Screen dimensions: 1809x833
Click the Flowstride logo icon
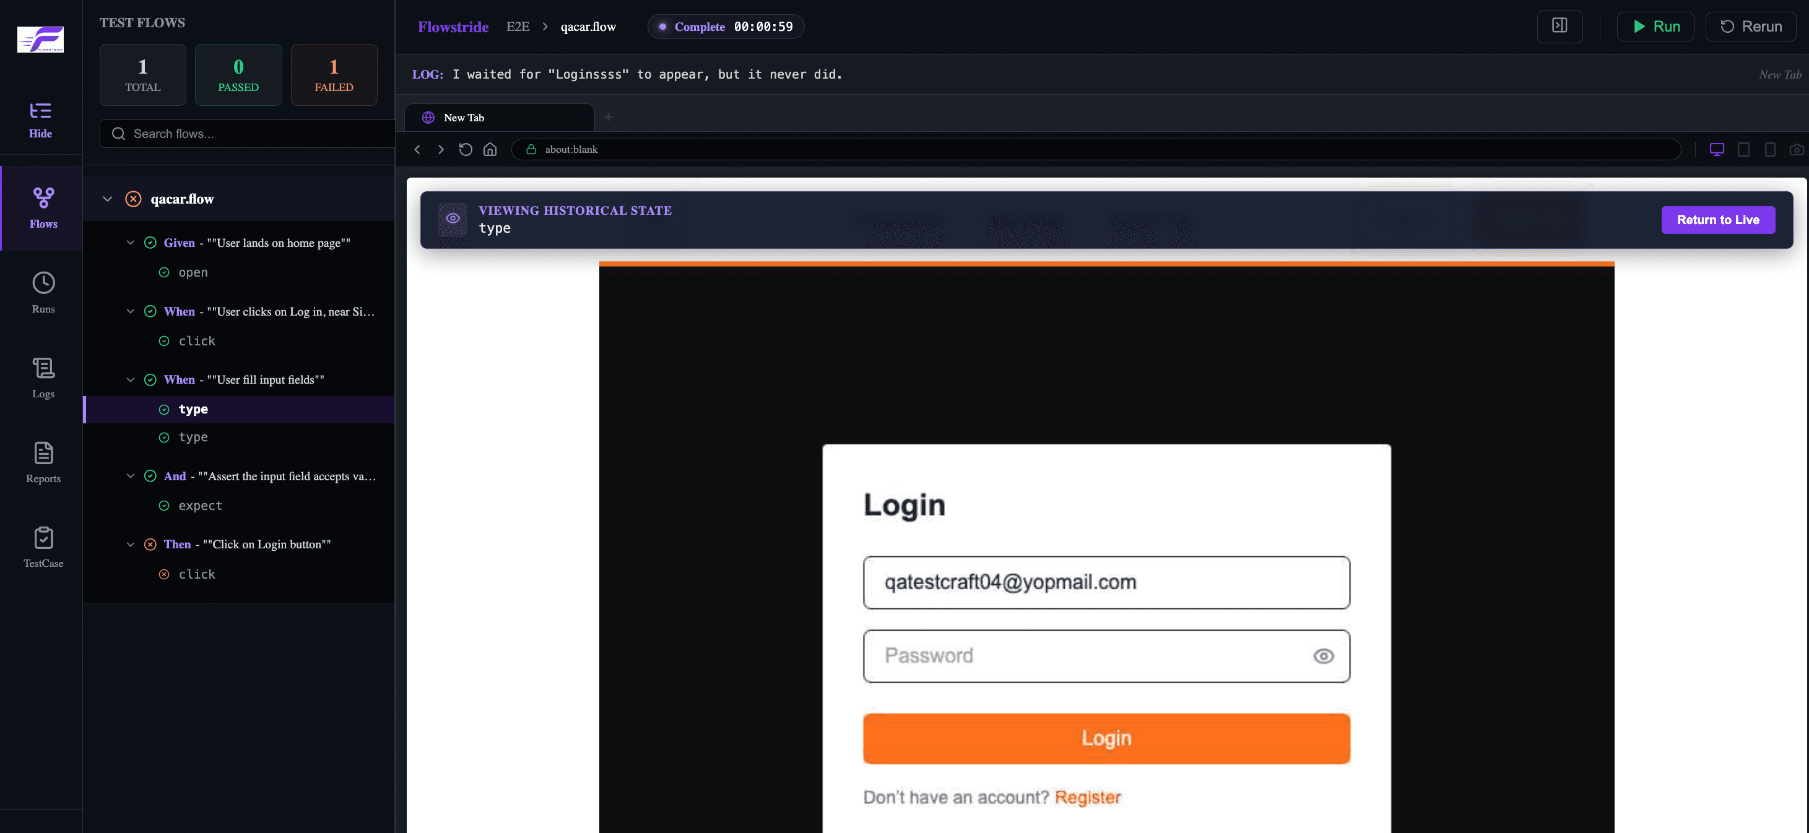pos(41,40)
